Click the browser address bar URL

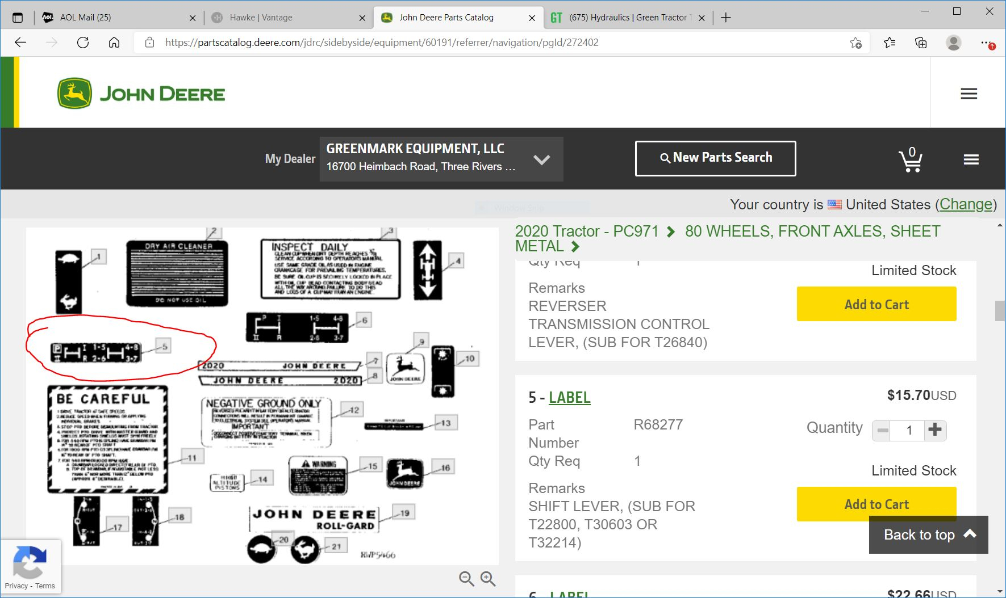tap(382, 43)
